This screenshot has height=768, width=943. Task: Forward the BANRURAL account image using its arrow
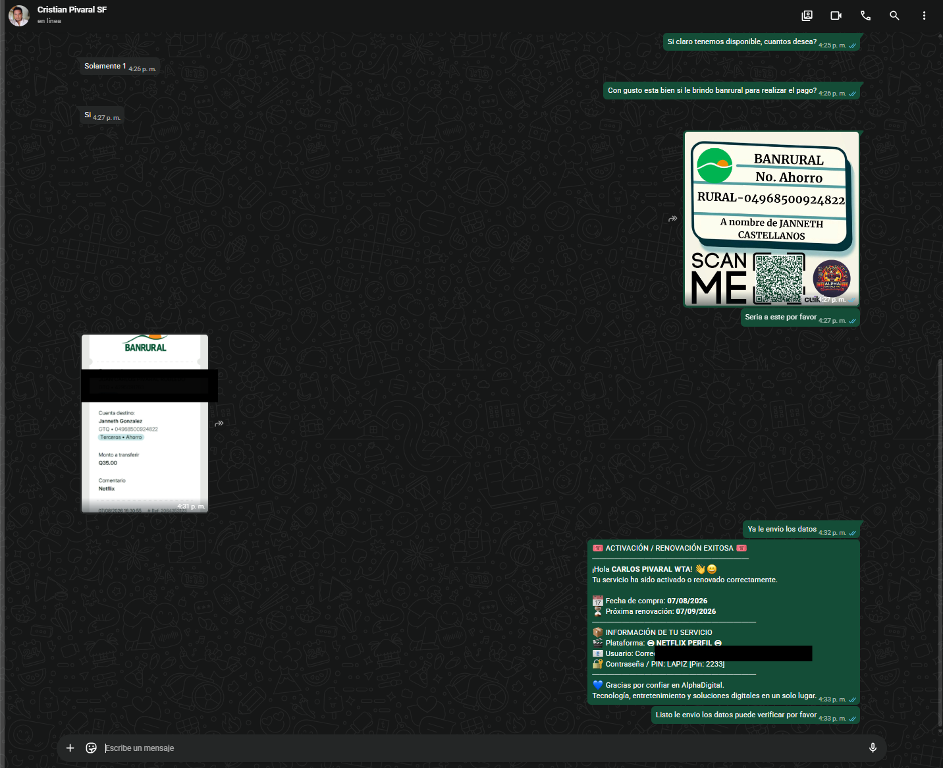(672, 219)
